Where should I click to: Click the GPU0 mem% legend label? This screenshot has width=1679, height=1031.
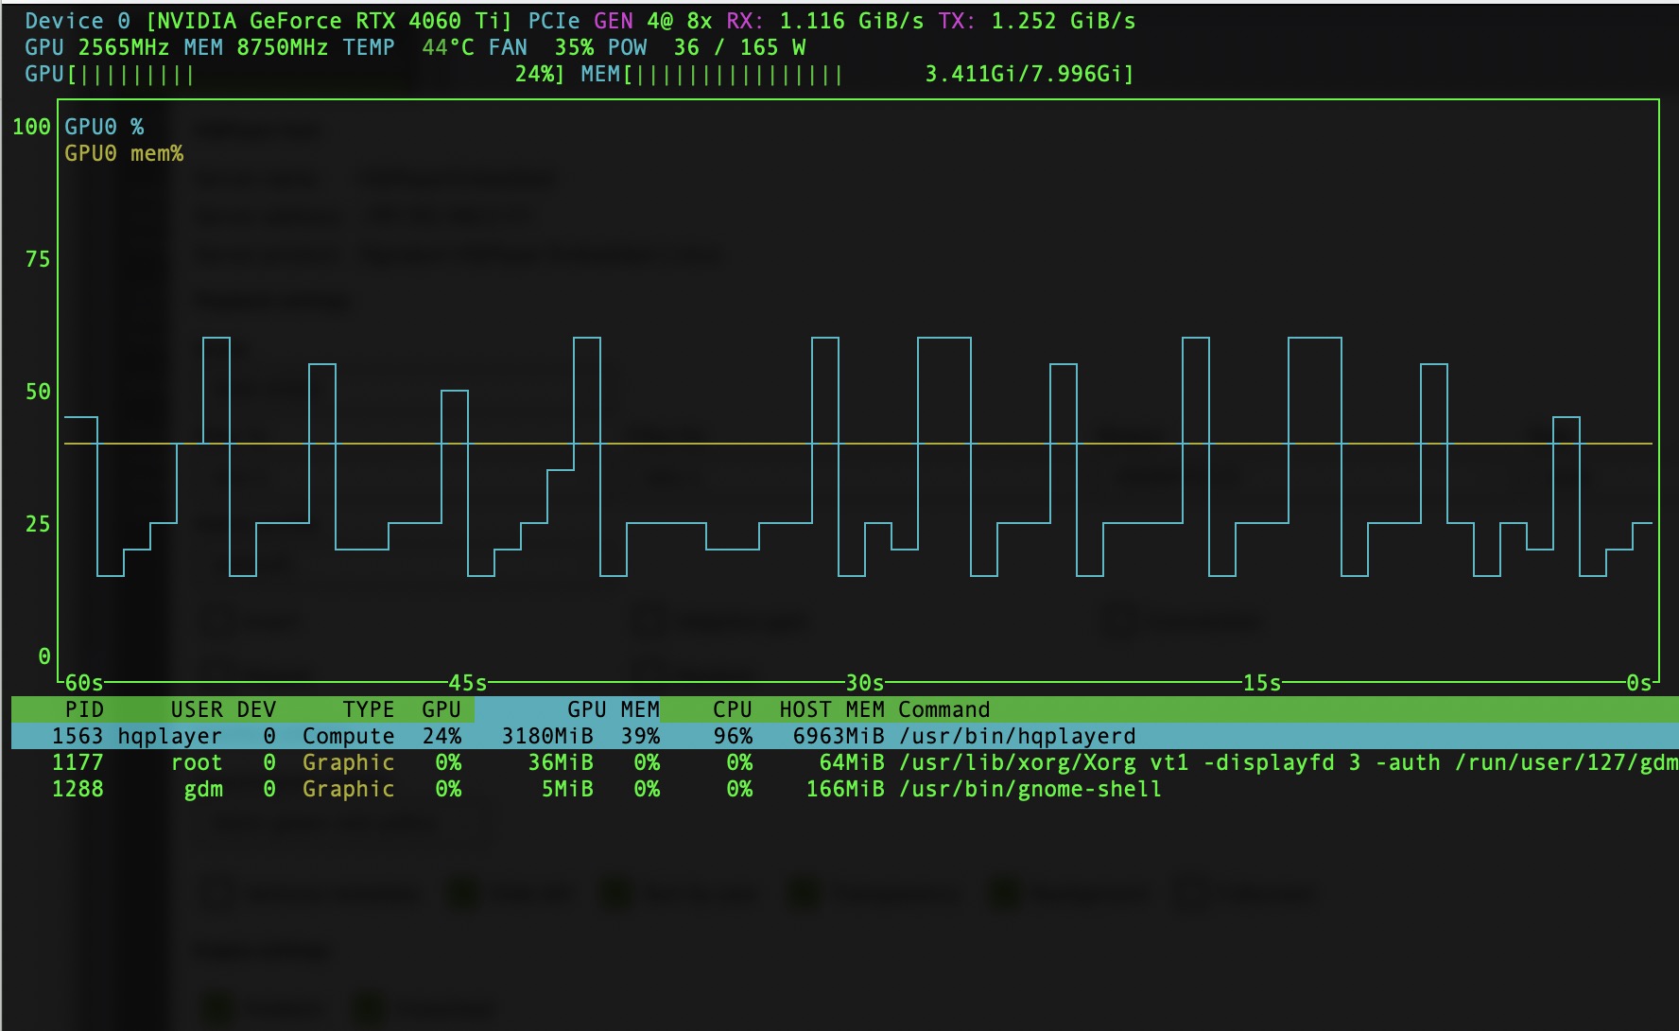[x=124, y=153]
